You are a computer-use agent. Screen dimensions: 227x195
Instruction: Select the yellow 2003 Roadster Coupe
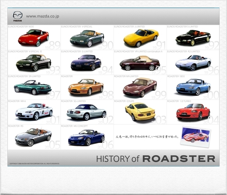point(140,112)
